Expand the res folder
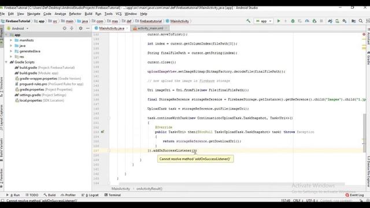This screenshot has height=208, width=370. point(11,57)
